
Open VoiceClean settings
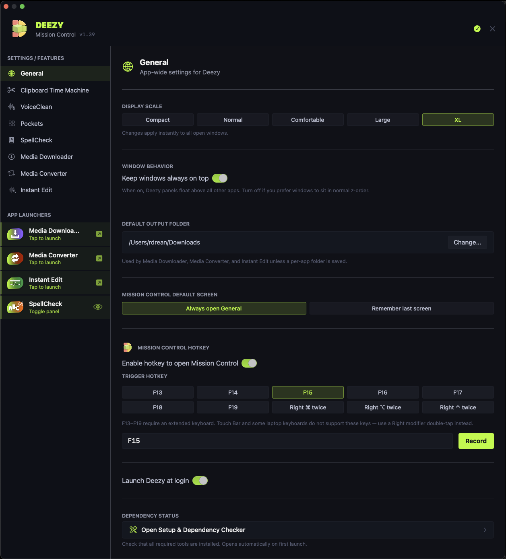point(56,107)
